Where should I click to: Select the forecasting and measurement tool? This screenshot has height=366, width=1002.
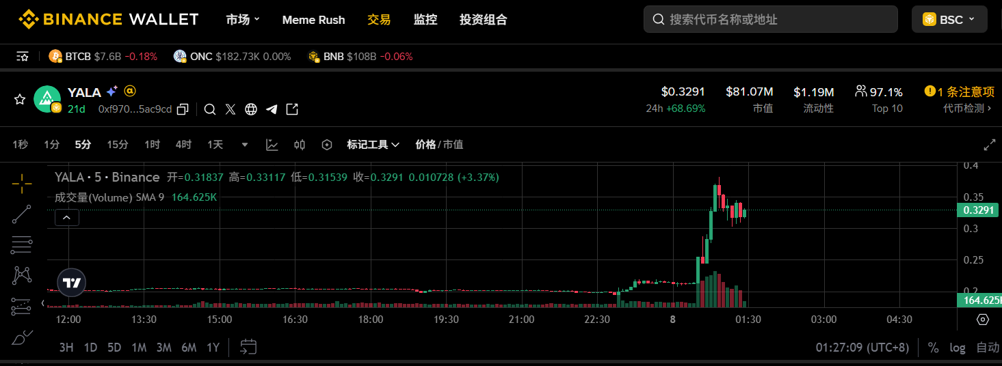tap(22, 306)
